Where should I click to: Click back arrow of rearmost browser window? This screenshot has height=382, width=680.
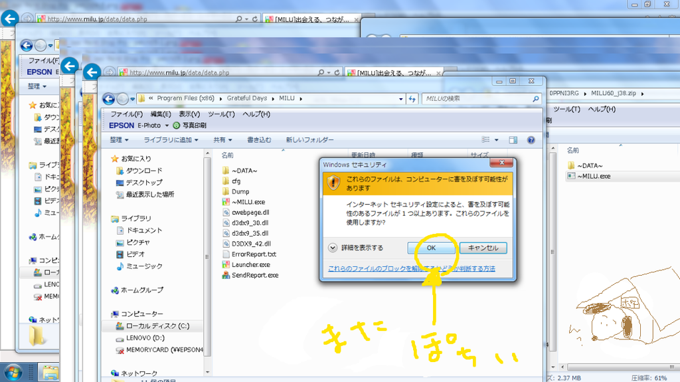(x=9, y=19)
